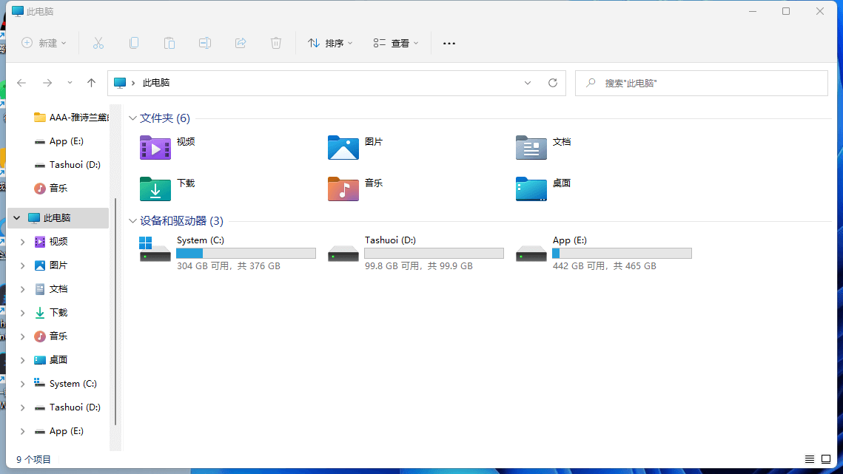
Task: Switch to large thumbnails view
Action: 826,460
